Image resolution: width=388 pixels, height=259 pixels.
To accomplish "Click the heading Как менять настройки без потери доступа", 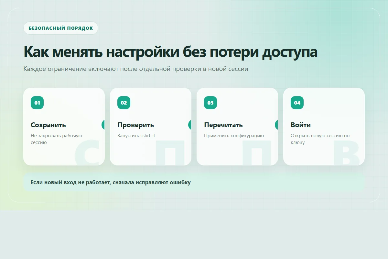I will click(x=170, y=52).
